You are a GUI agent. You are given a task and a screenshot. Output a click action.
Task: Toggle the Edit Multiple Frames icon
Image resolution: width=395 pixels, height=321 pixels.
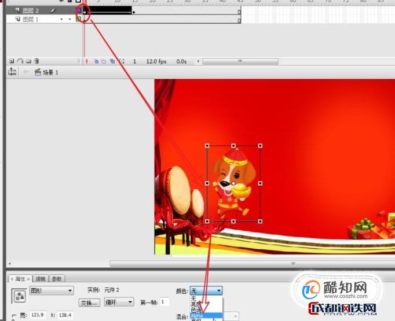click(112, 61)
